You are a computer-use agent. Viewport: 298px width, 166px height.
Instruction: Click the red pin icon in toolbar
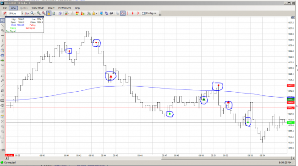coord(5,13)
